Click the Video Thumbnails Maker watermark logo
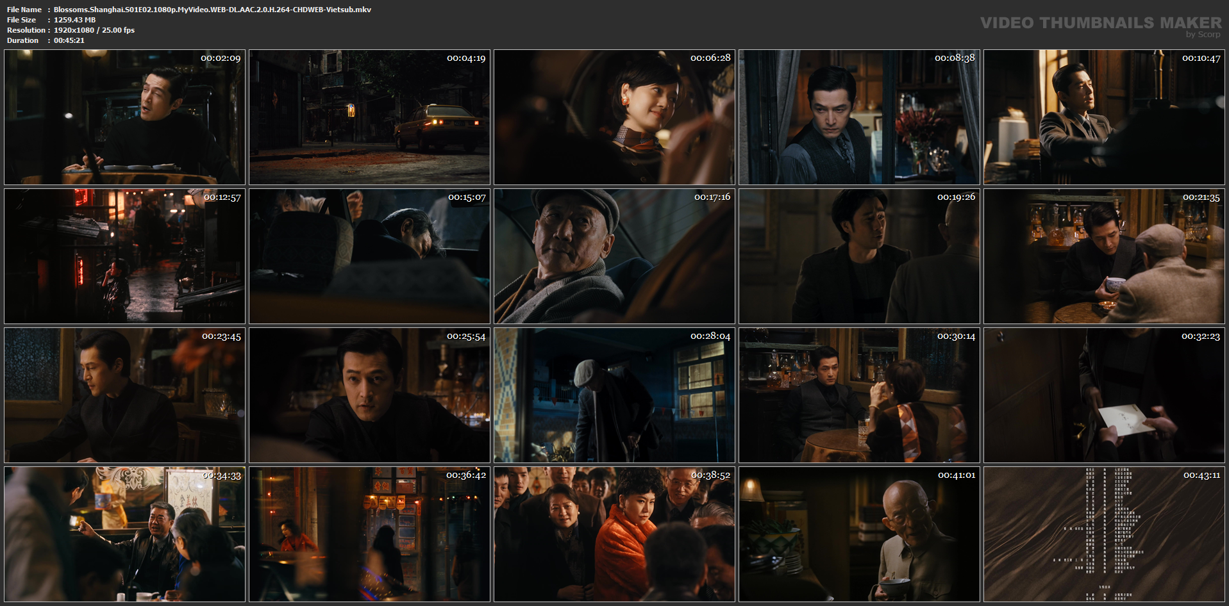 [x=1101, y=26]
